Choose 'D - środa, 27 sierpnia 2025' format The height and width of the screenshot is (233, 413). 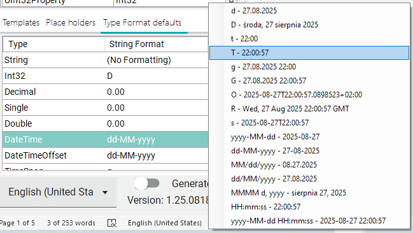(309, 25)
